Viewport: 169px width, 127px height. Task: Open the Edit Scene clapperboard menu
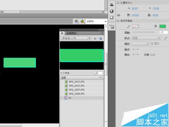(77, 21)
